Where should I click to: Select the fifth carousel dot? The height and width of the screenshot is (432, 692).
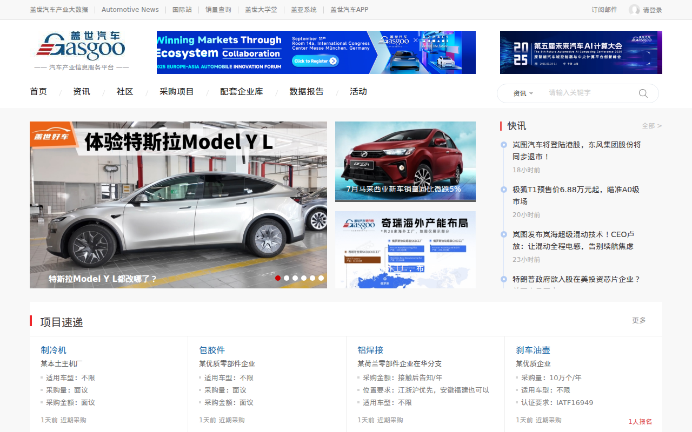point(312,278)
